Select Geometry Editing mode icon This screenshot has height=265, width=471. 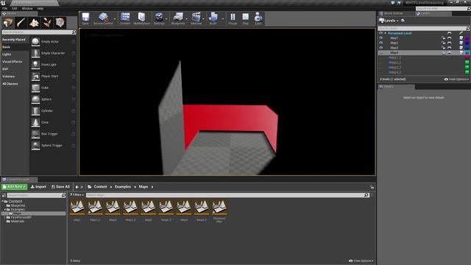coord(60,23)
